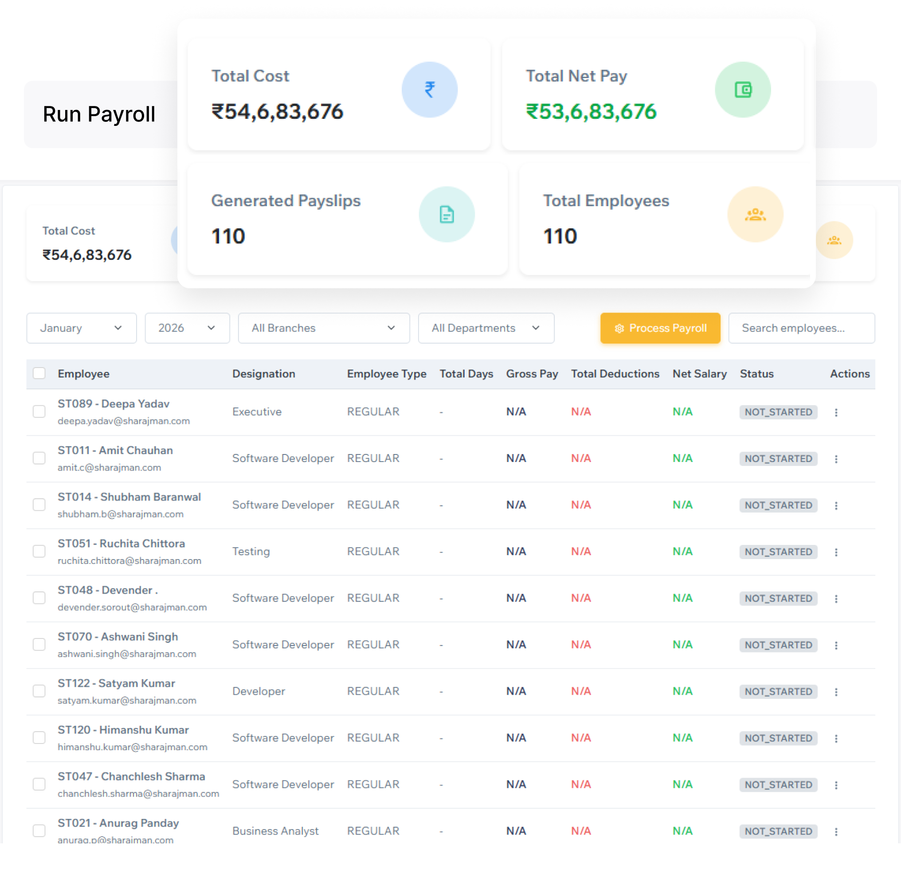Click the document icon on Generated Payslips card

[x=447, y=214]
